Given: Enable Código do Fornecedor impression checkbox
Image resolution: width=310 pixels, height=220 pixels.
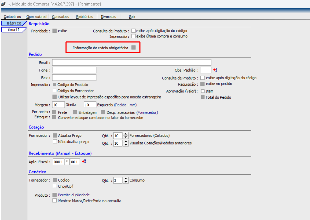Looking at the screenshot, I should (x=54, y=90).
